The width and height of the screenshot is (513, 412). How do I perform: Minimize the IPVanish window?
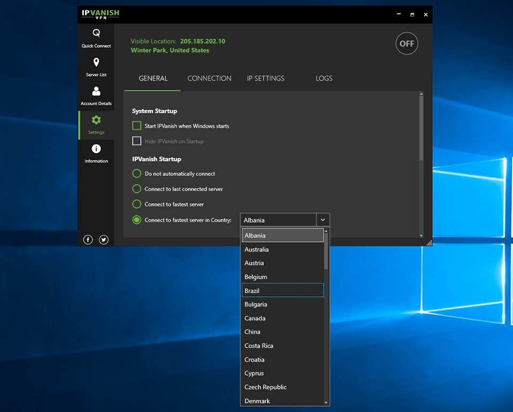[399, 14]
